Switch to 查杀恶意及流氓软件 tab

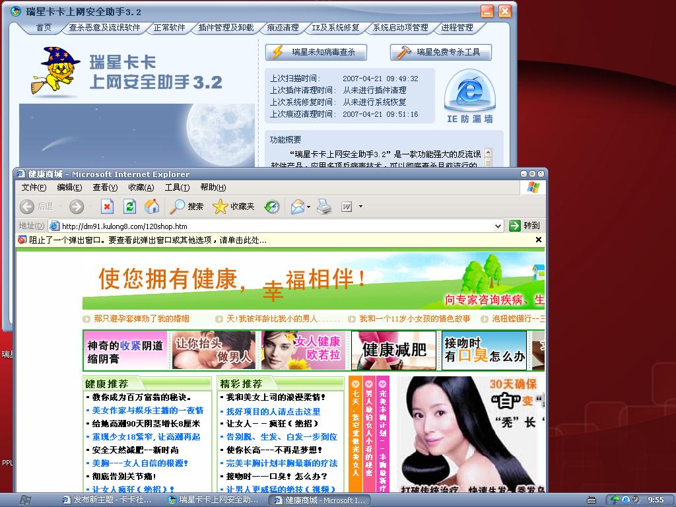[105, 28]
